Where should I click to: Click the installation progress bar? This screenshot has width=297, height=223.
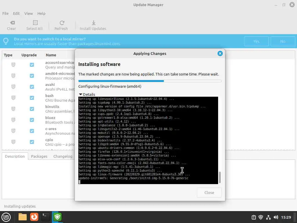(x=150, y=81)
